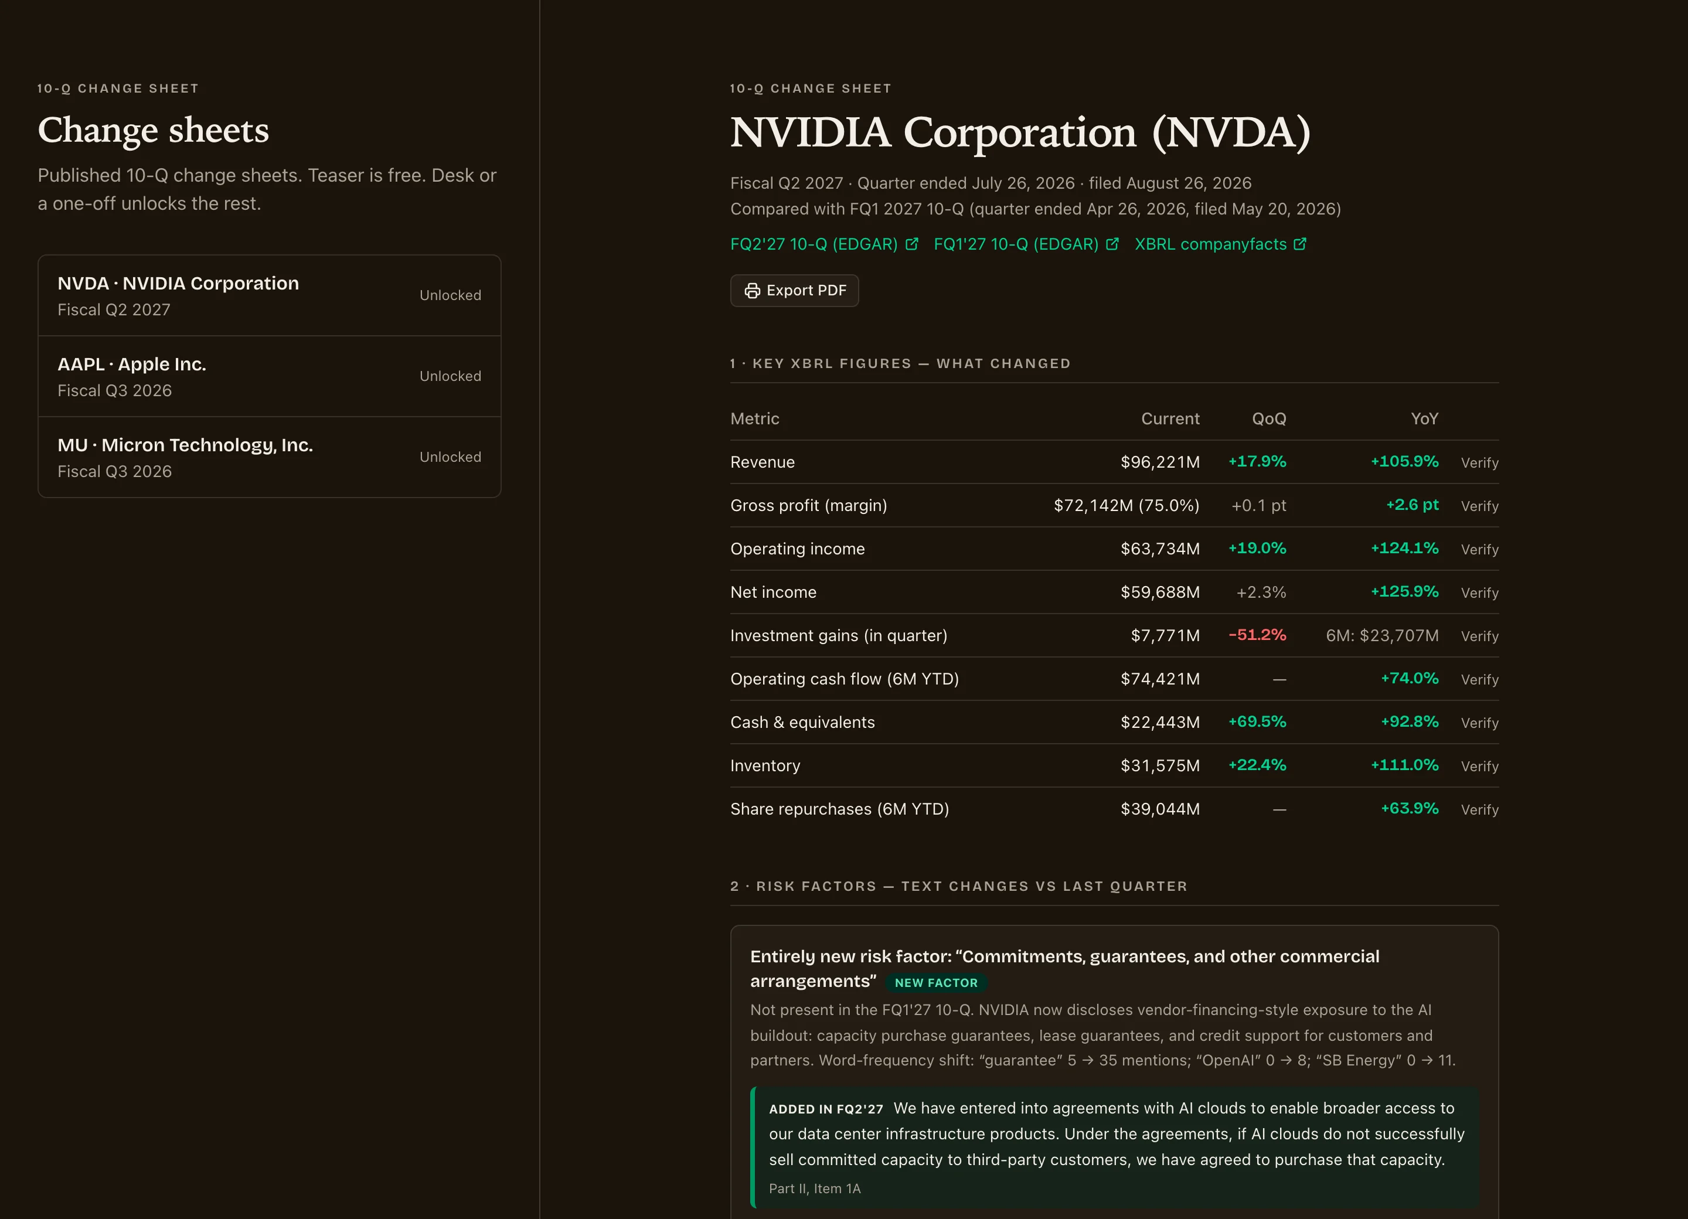1688x1219 pixels.
Task: Click Net income value $59,688M
Action: coord(1159,592)
